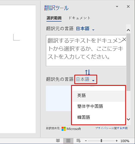Click the pane scroll up arrow
Image resolution: width=135 pixels, height=144 pixels.
click(128, 30)
